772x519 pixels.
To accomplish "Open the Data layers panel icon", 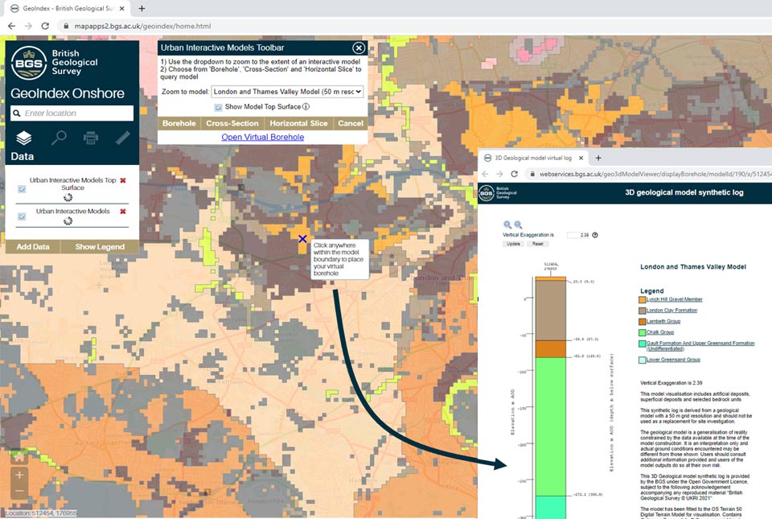I will click(x=23, y=138).
